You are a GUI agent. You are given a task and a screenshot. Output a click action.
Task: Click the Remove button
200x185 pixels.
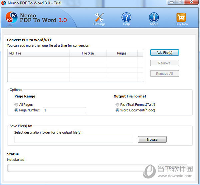click(x=165, y=63)
